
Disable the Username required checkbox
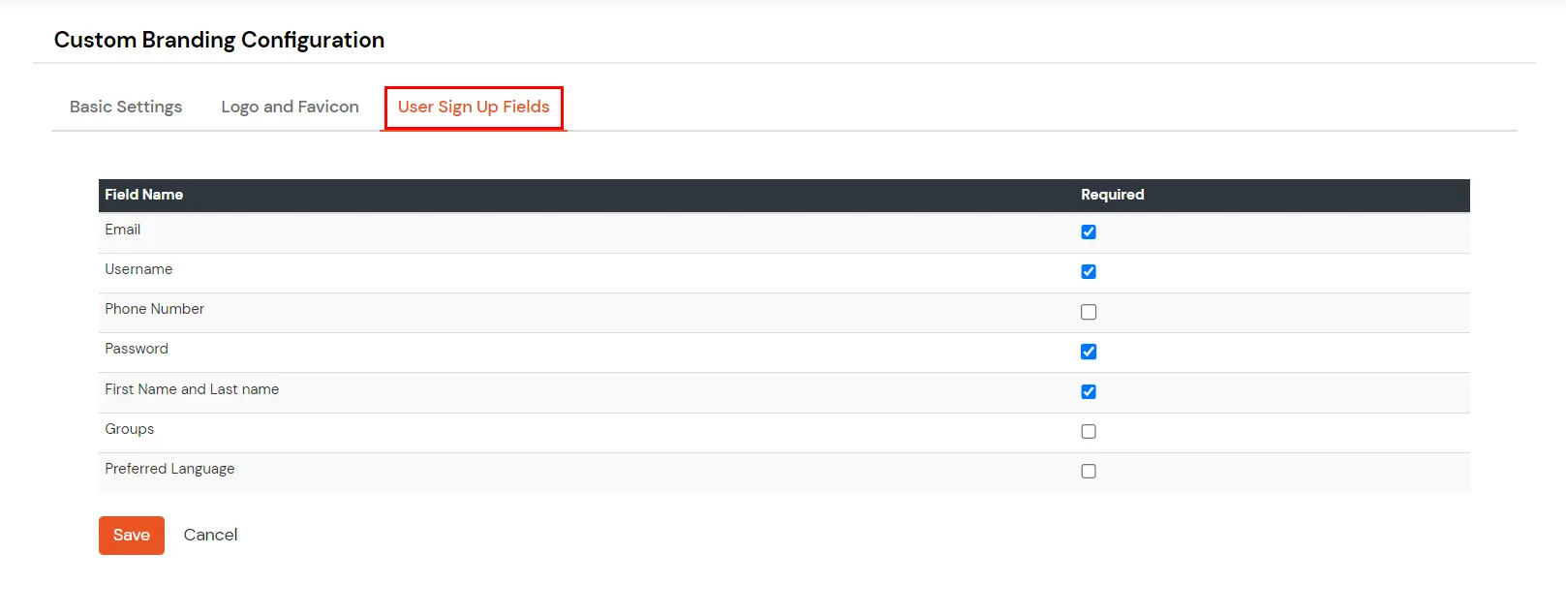[x=1088, y=271]
